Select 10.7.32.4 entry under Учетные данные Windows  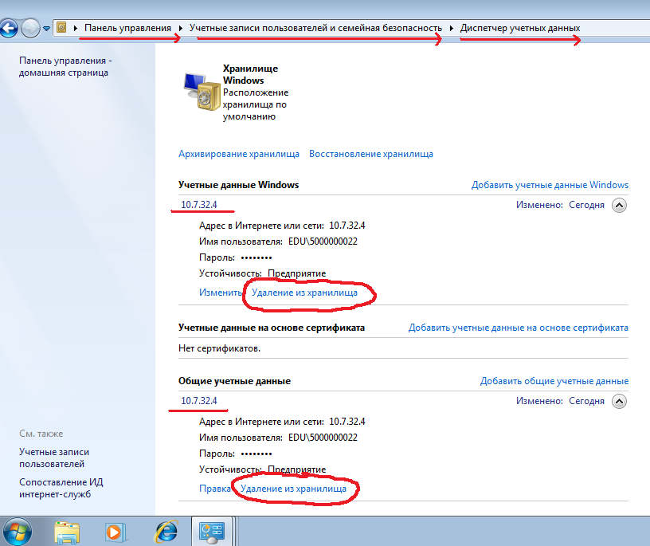[199, 205]
